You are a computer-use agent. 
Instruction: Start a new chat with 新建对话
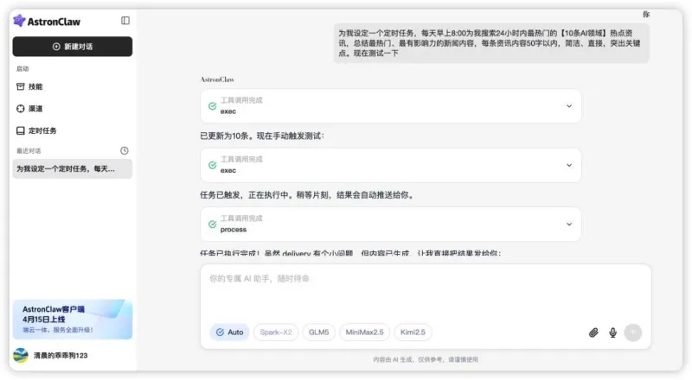point(73,47)
